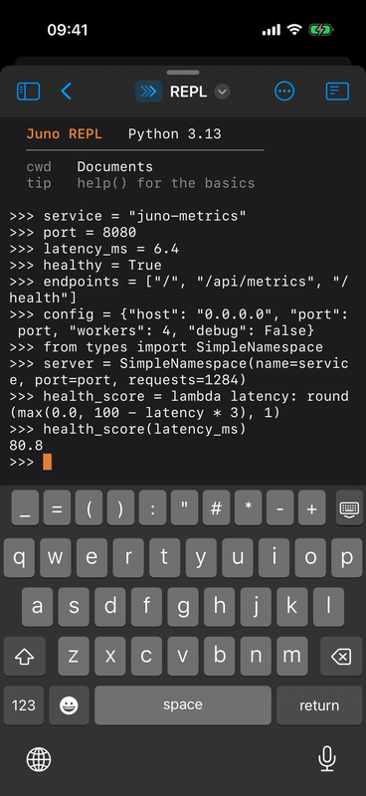
Task: Toggle the shift key
Action: 24,657
